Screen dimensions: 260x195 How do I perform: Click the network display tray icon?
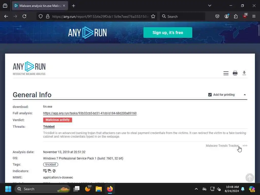click(212, 189)
